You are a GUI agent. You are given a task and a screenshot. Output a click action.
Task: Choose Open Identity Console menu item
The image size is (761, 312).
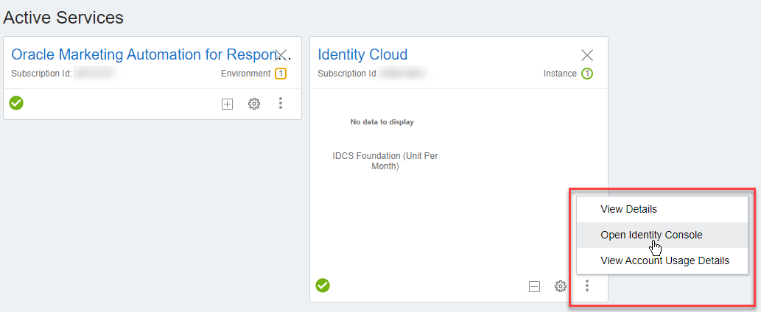tap(651, 235)
